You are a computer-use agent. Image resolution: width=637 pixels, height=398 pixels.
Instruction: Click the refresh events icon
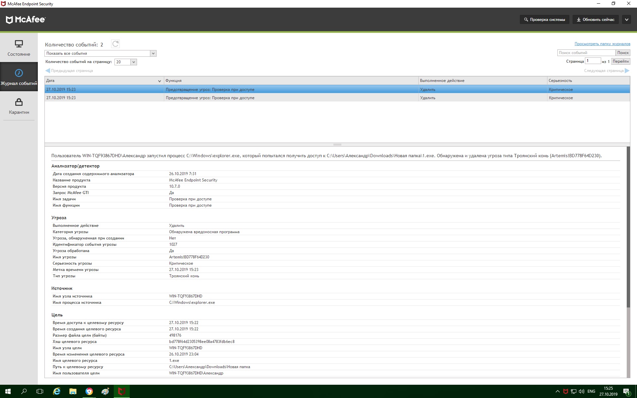click(x=115, y=44)
